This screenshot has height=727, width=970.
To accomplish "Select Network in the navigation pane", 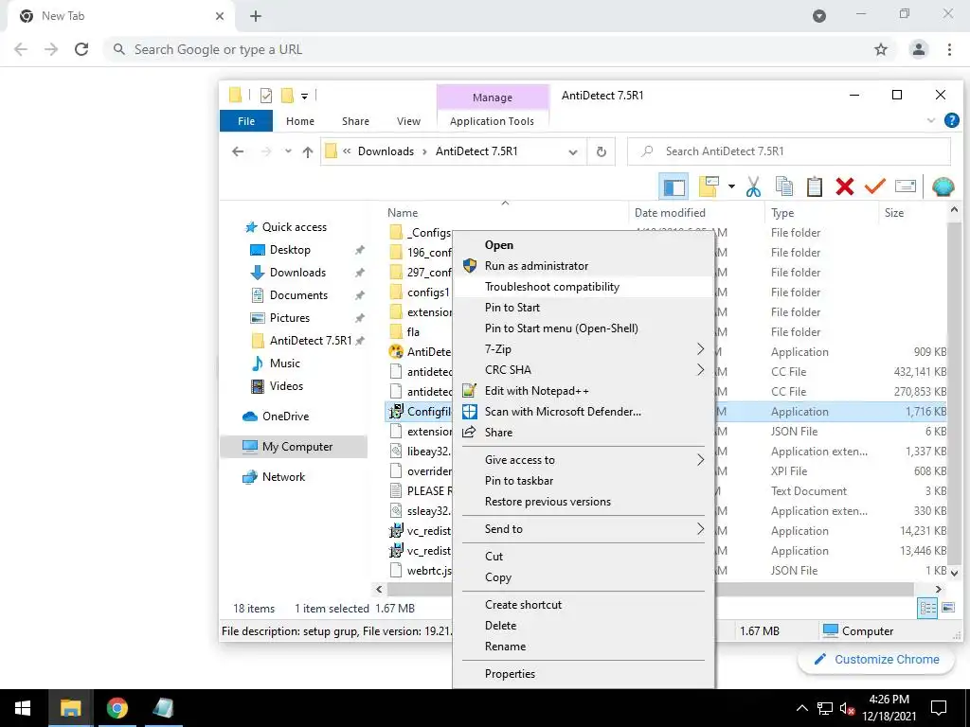I will coord(283,477).
